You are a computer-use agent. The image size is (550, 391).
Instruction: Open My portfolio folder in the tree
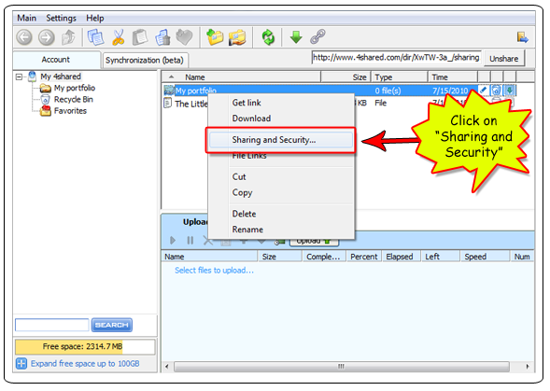coord(75,88)
